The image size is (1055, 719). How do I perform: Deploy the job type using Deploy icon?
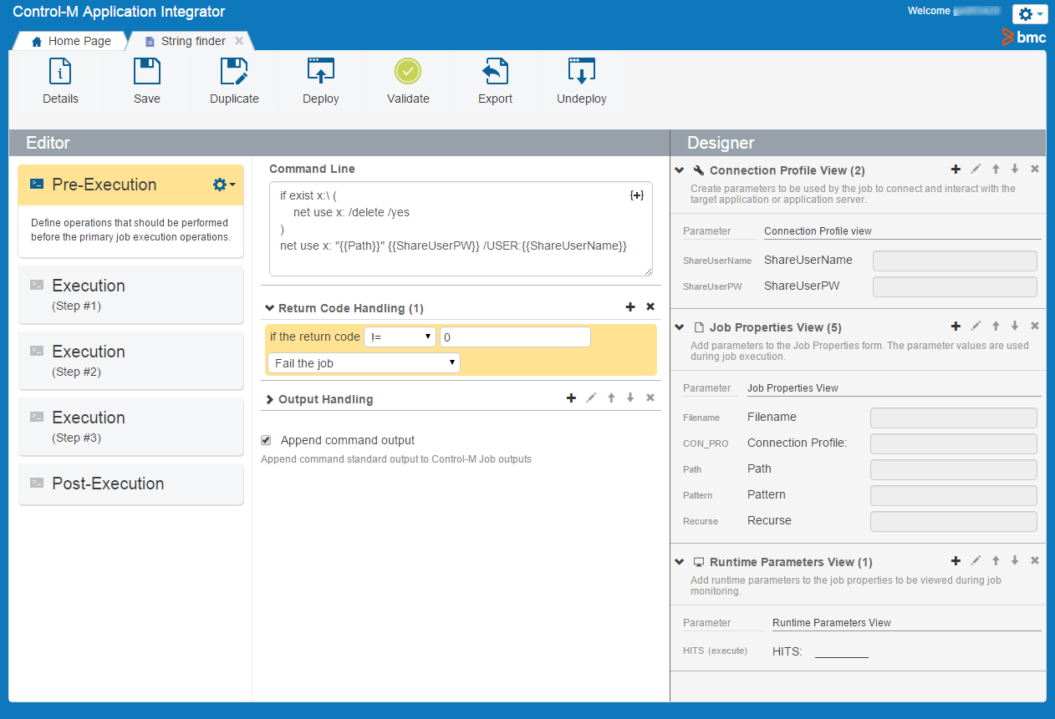[x=321, y=73]
